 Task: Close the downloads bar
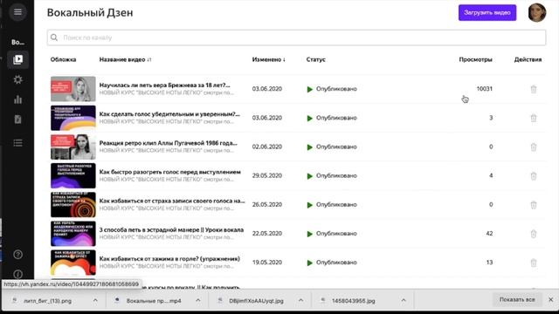550,300
